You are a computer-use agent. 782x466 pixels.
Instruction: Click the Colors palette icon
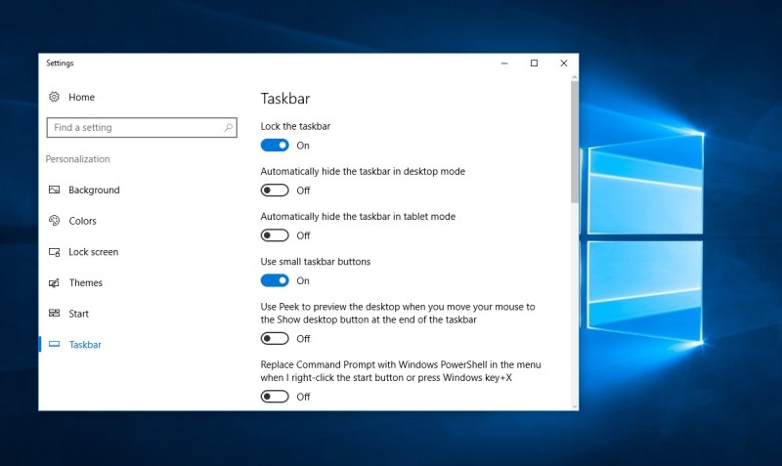coord(54,220)
